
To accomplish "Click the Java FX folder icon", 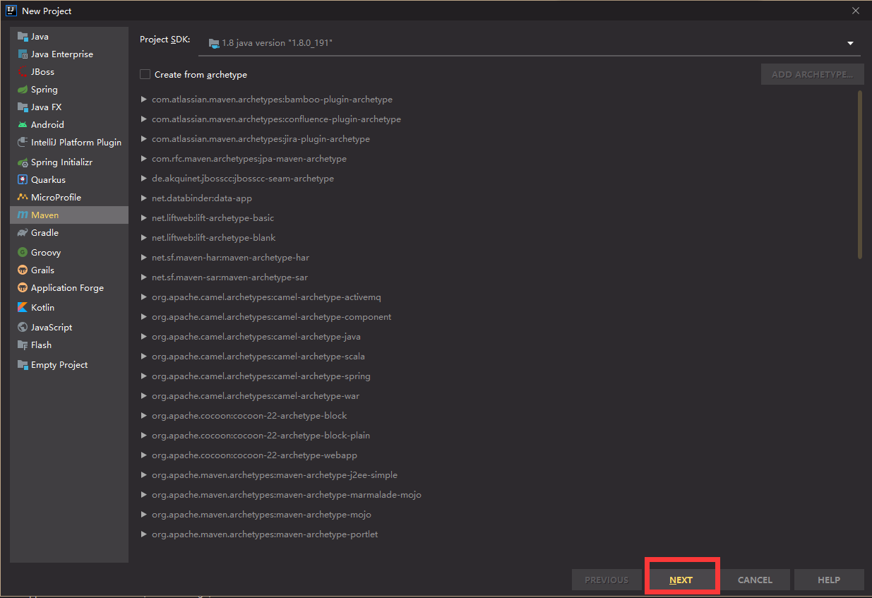I will click(x=23, y=107).
